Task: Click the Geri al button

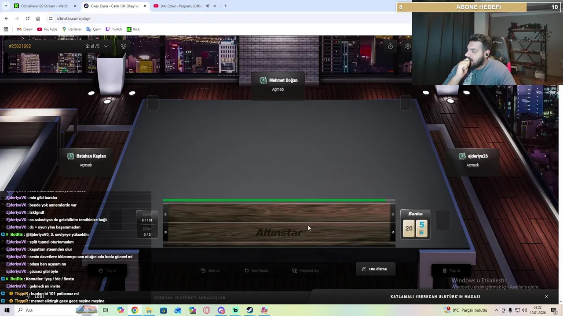Action: coord(210,270)
